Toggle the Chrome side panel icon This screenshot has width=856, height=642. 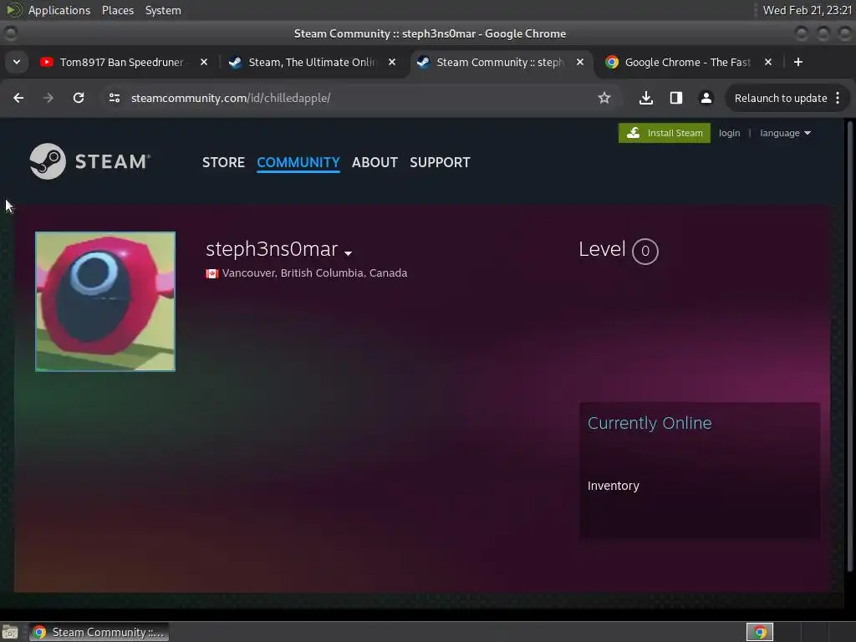point(675,98)
